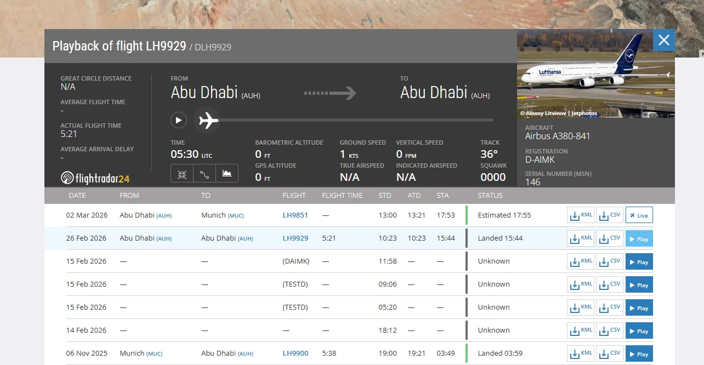Open Live view for flight LH9851
The height and width of the screenshot is (365, 704).
tap(639, 215)
